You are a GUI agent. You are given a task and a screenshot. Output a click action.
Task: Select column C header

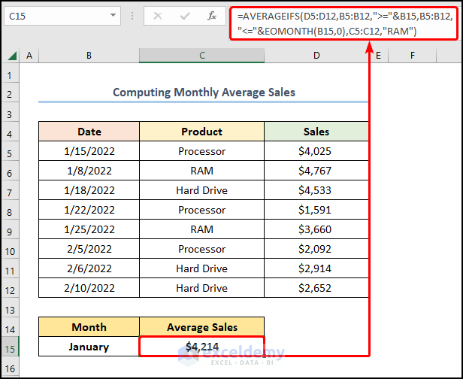click(201, 55)
